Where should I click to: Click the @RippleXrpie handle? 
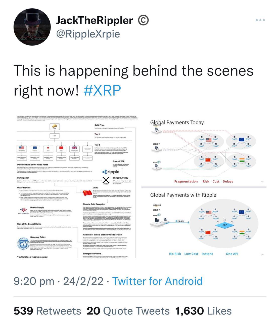88,33
